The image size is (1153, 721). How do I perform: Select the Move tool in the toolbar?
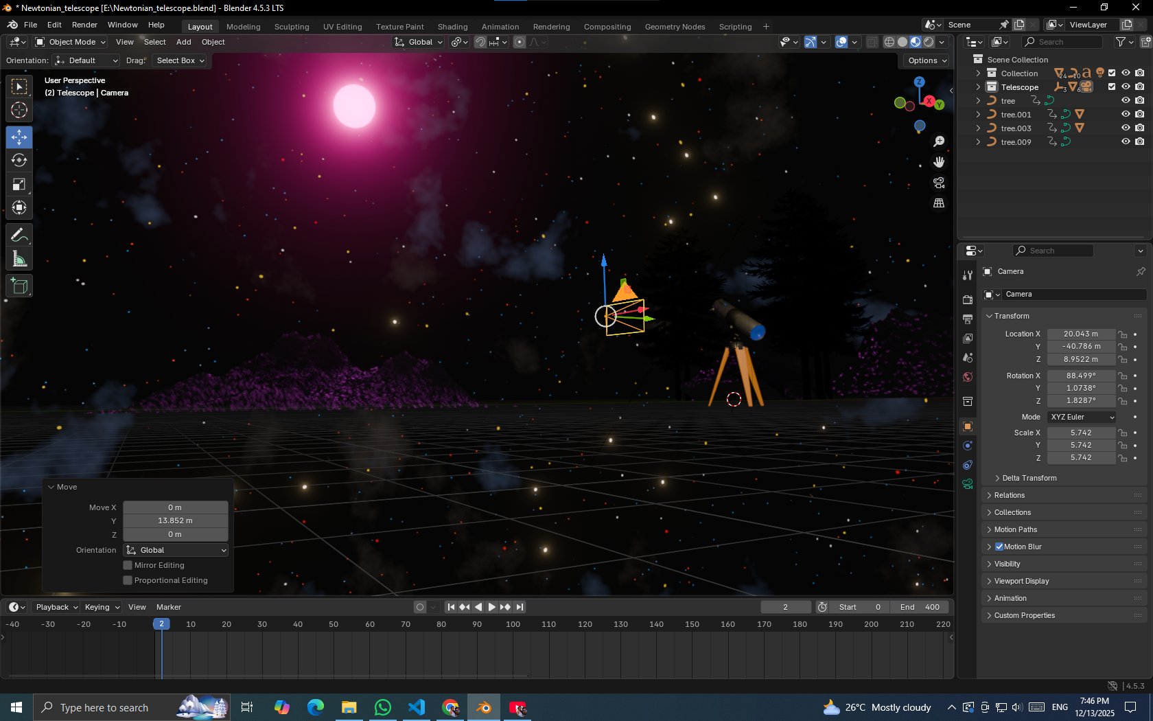pyautogui.click(x=19, y=137)
